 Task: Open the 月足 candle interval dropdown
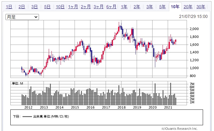22,17
